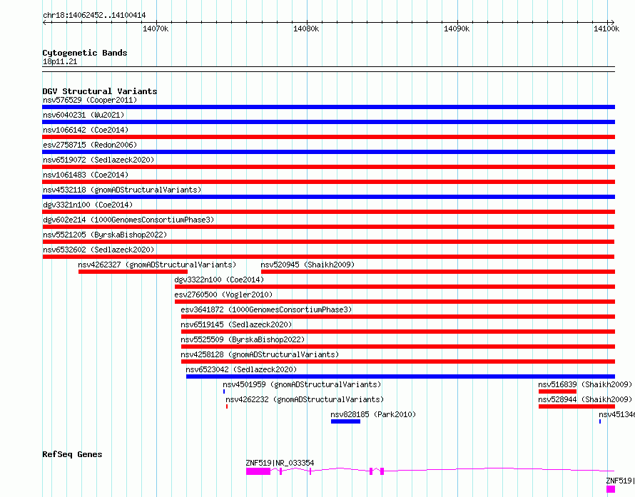Click the 14070k ruler position
Image resolution: width=635 pixels, height=497 pixels.
[156, 29]
